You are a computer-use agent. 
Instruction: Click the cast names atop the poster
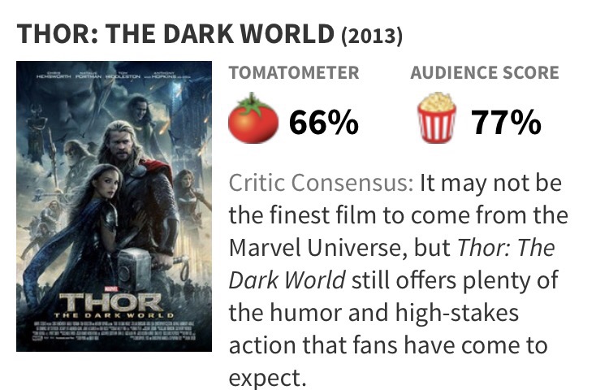pos(114,75)
